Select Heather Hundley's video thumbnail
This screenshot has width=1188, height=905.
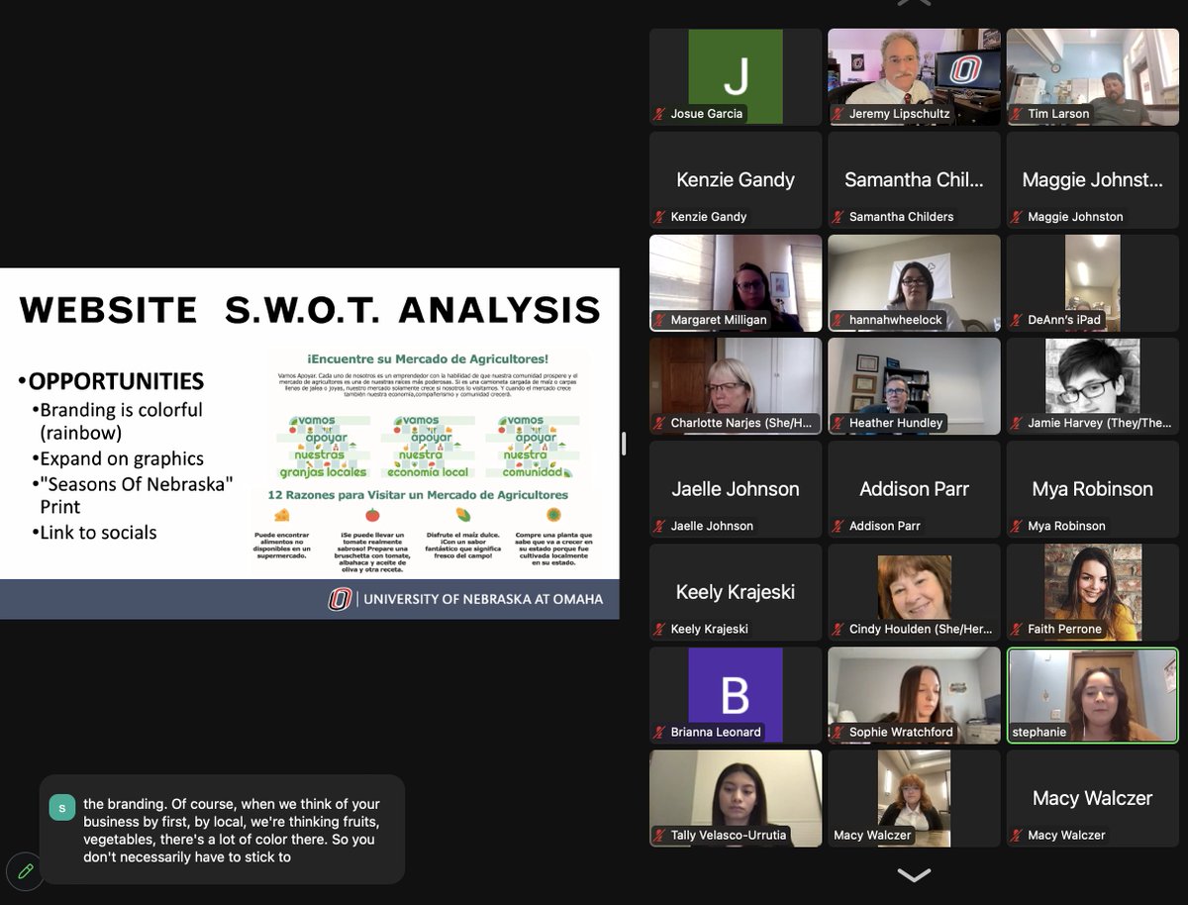[x=914, y=386]
